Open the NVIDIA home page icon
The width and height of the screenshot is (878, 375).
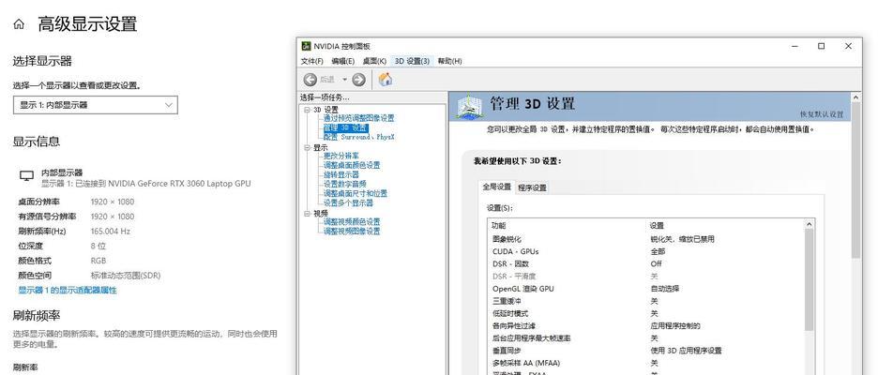pyautogui.click(x=386, y=80)
